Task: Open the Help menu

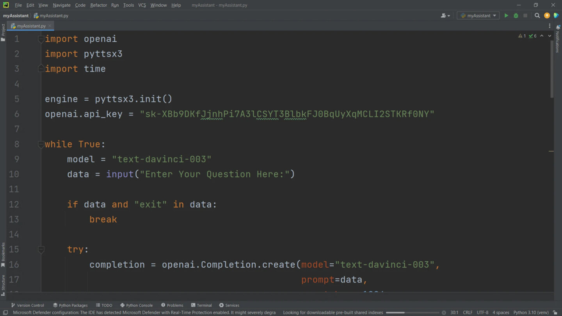Action: pos(176,5)
